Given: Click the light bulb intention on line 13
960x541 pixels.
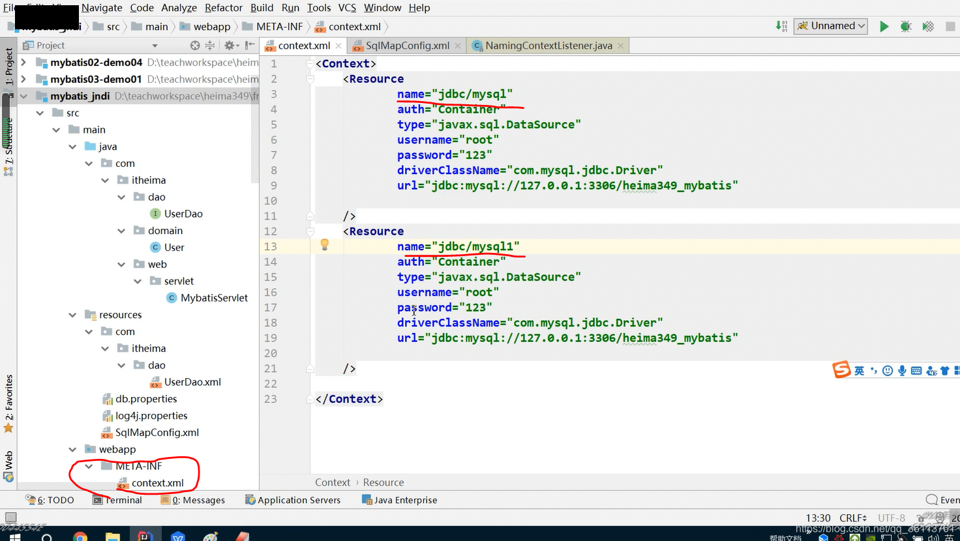Looking at the screenshot, I should 325,245.
